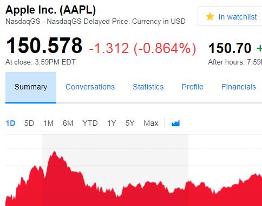The height and width of the screenshot is (206, 262).
Task: Select the Summary tab
Action: click(31, 88)
